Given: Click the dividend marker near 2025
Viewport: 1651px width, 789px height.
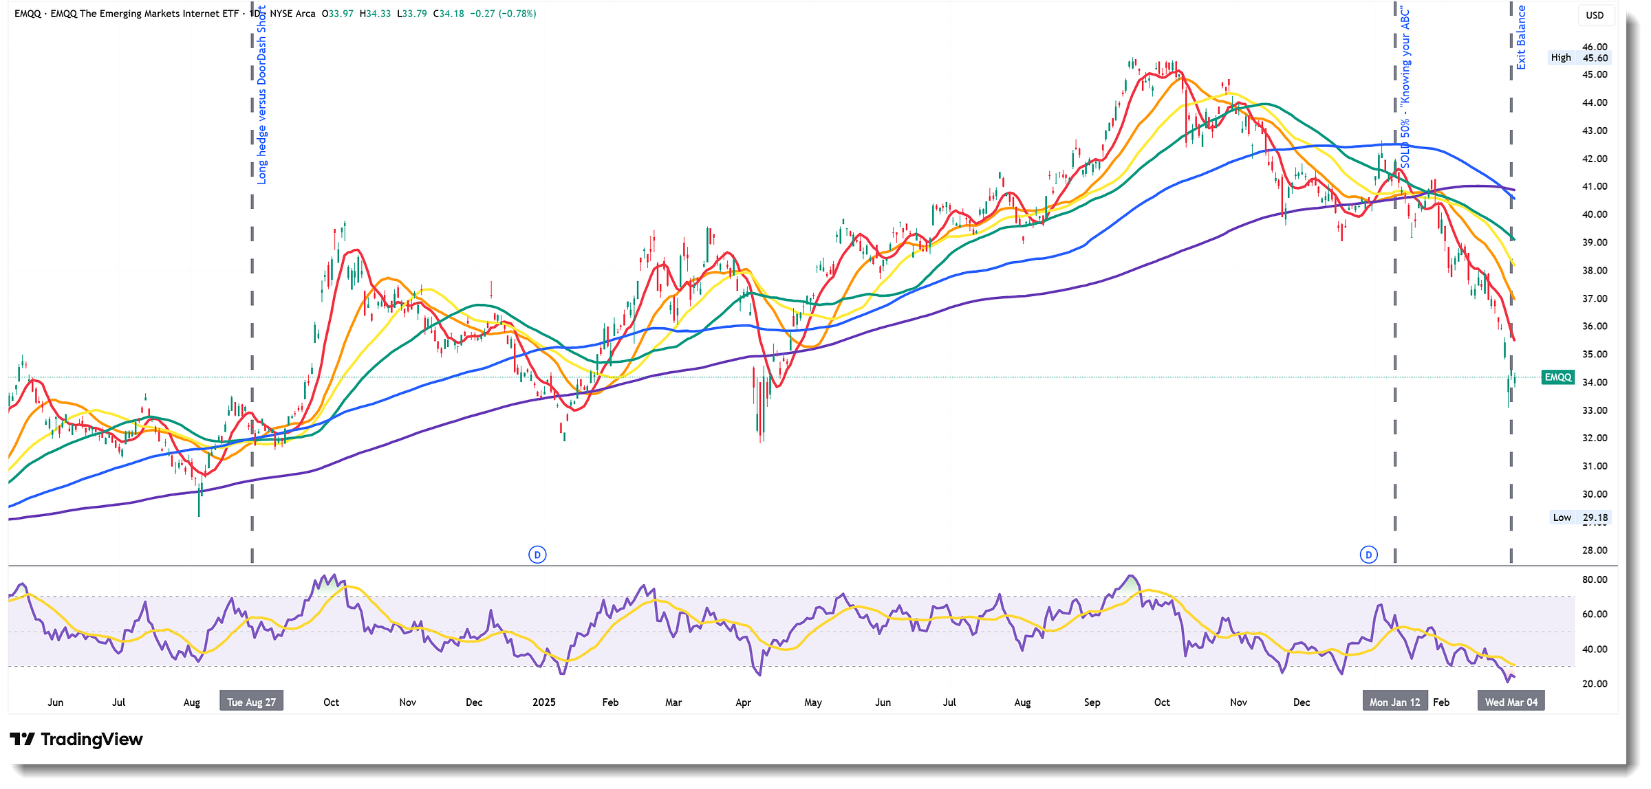Looking at the screenshot, I should (x=537, y=555).
